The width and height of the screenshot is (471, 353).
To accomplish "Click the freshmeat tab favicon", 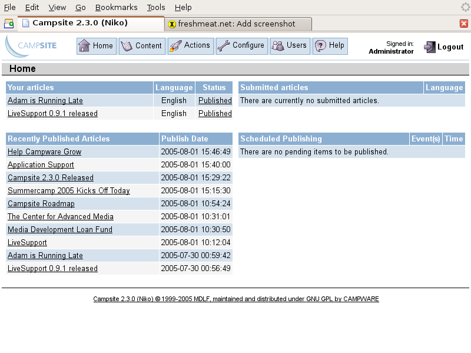I will 172,24.
